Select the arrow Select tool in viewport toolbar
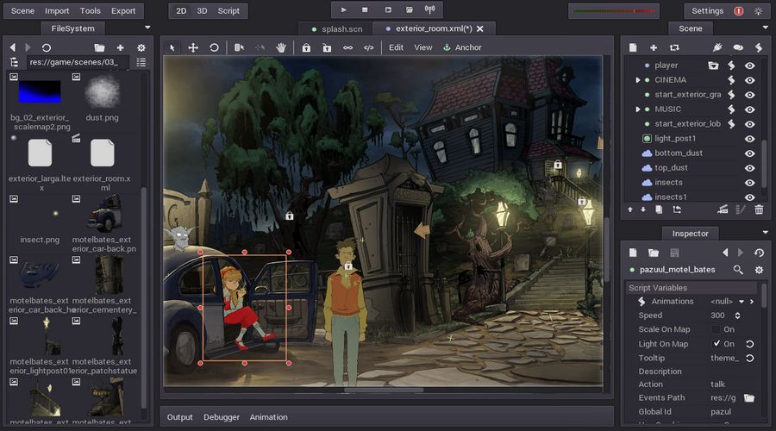Image resolution: width=776 pixels, height=431 pixels. point(172,47)
